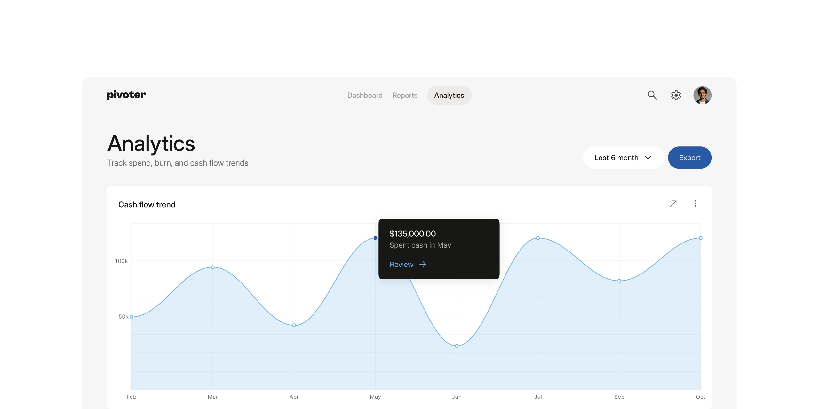Click the Export button
This screenshot has height=409, width=819.
(689, 158)
